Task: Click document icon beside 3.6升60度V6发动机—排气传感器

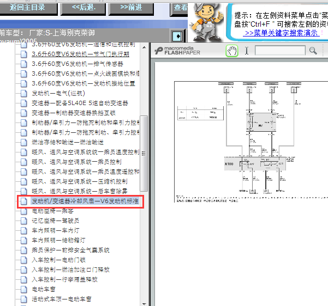Action: (24, 64)
